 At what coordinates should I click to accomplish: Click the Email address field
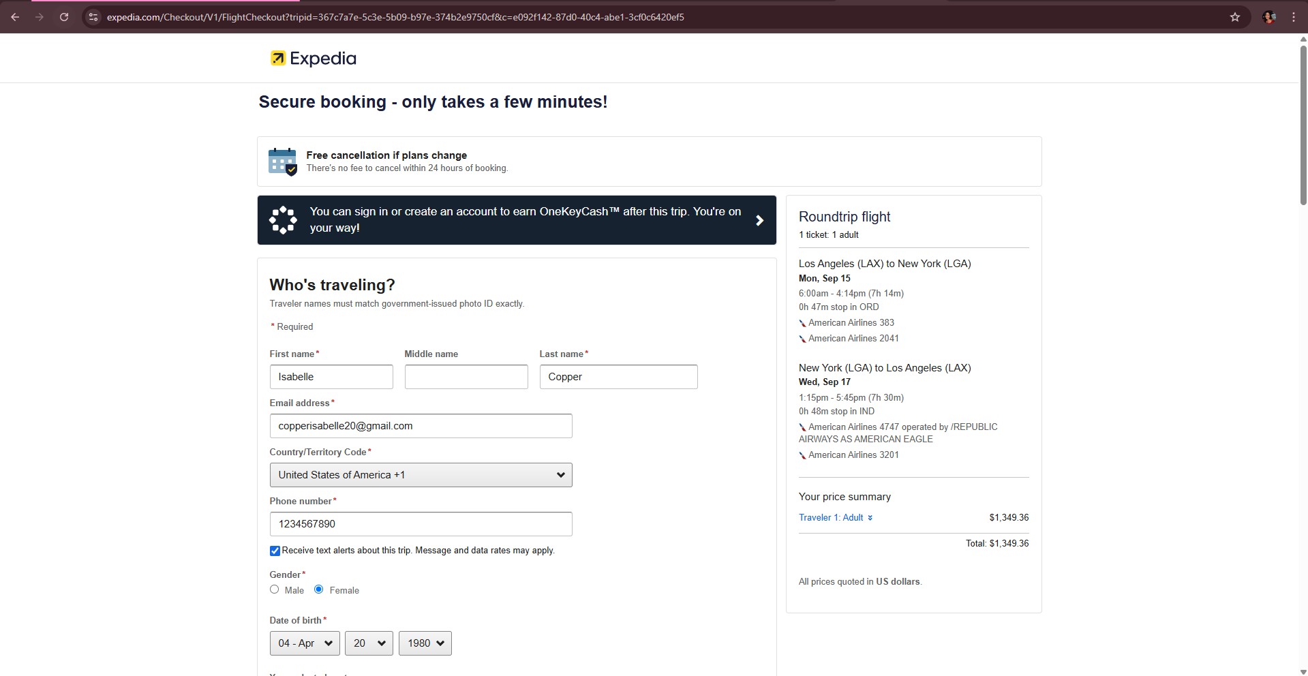[421, 426]
